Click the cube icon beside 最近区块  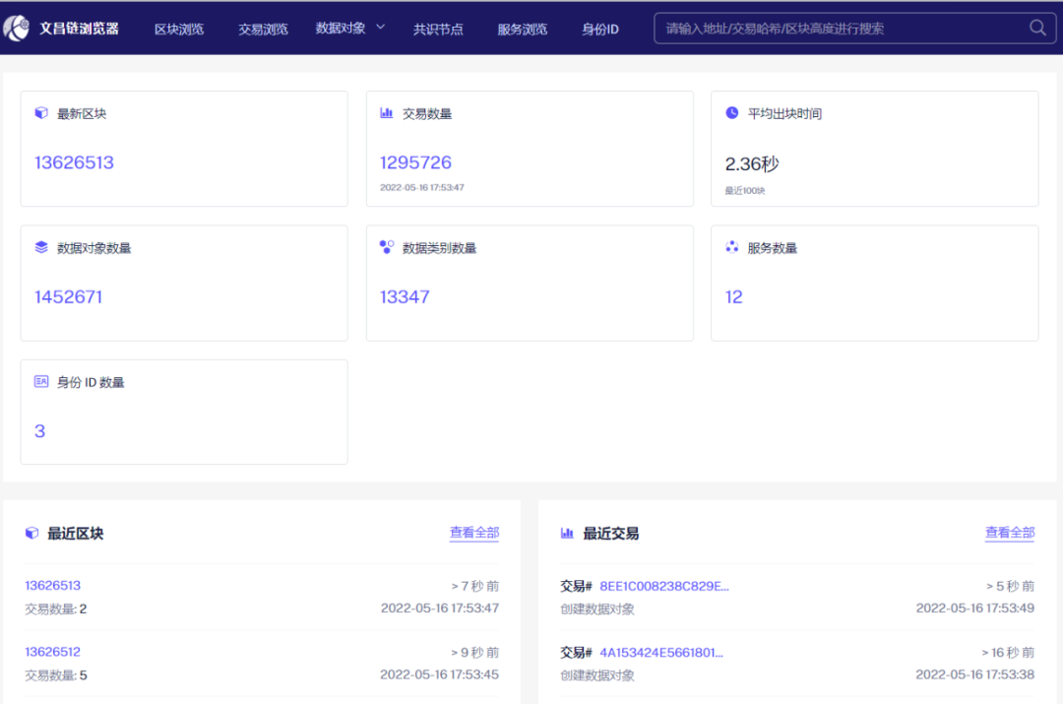31,533
